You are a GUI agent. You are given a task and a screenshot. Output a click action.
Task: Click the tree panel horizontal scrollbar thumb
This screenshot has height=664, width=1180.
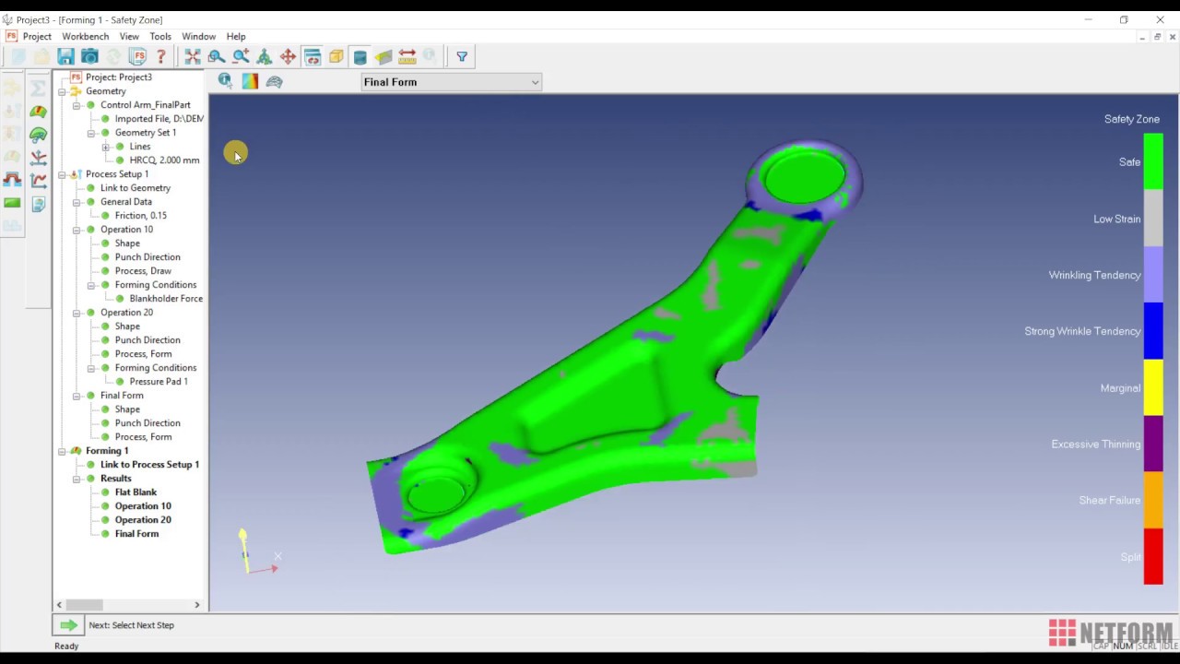(84, 605)
